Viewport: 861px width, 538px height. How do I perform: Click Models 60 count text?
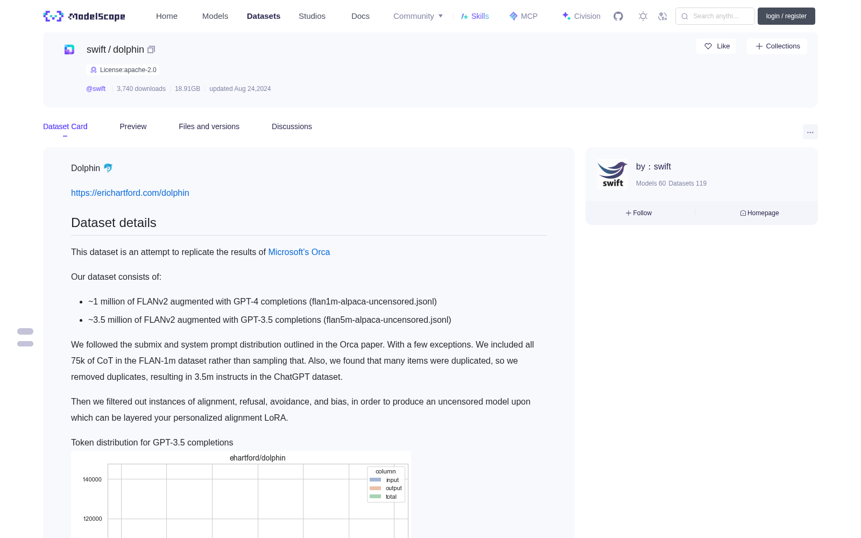651,183
